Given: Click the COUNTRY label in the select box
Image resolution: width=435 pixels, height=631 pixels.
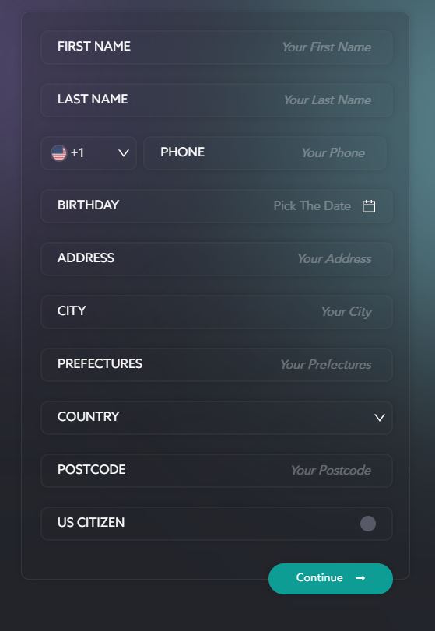Looking at the screenshot, I should (88, 416).
